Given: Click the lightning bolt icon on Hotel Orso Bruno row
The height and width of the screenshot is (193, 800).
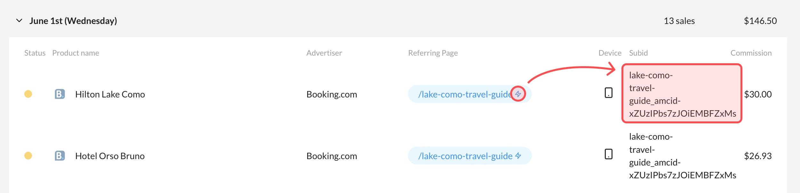Looking at the screenshot, I should [x=518, y=156].
